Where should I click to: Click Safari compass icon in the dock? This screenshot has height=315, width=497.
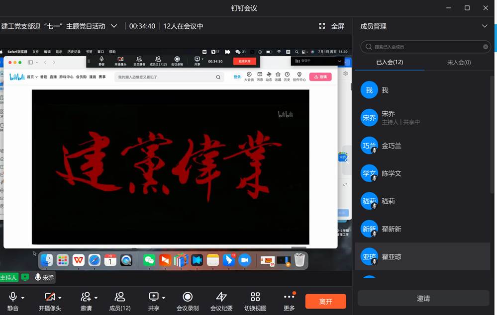pos(94,260)
